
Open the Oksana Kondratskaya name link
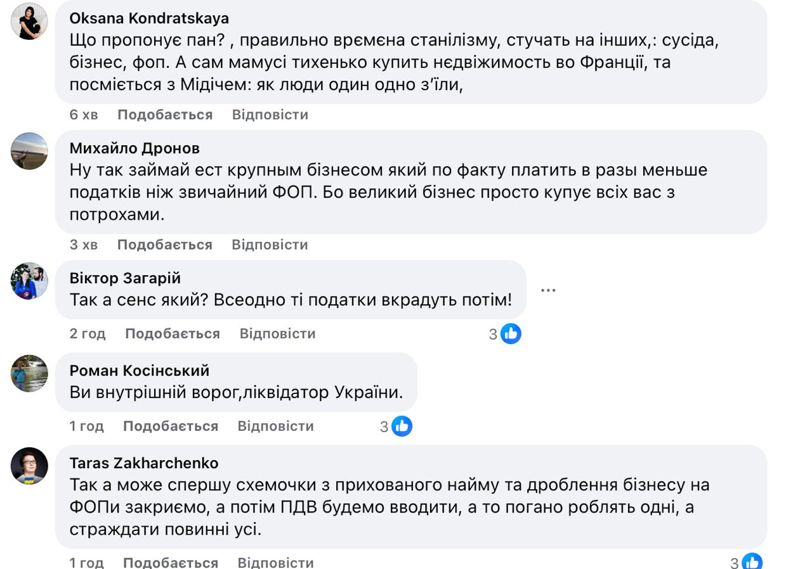click(149, 18)
